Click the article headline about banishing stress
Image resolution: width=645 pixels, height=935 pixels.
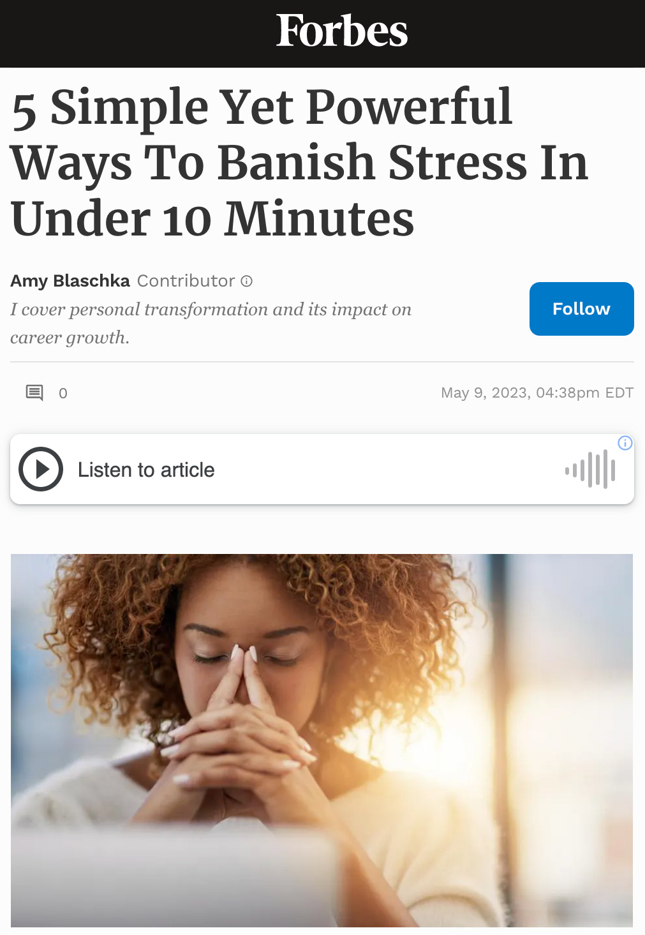[299, 162]
